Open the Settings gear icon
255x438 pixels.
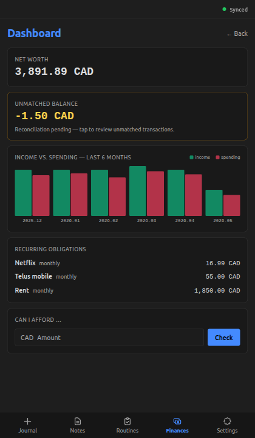227,421
